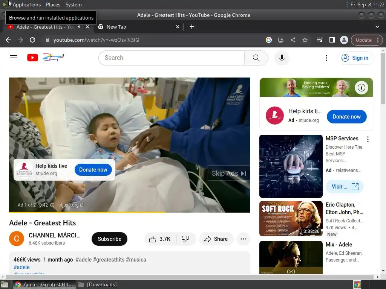Open the #adele hashtag link
The width and height of the screenshot is (386, 289).
(x=21, y=267)
